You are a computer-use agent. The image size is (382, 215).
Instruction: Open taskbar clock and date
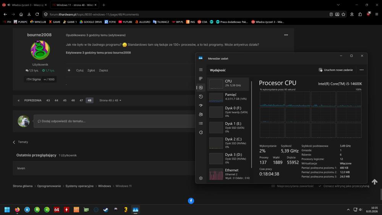(372, 210)
